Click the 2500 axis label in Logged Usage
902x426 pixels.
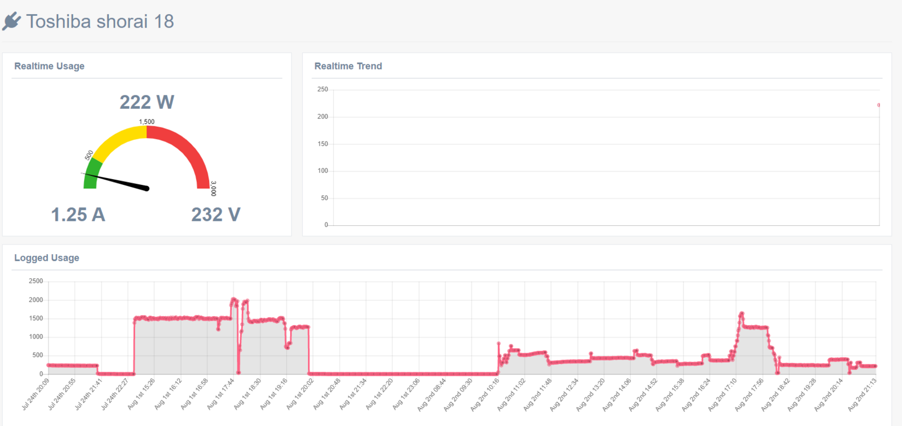(x=36, y=281)
